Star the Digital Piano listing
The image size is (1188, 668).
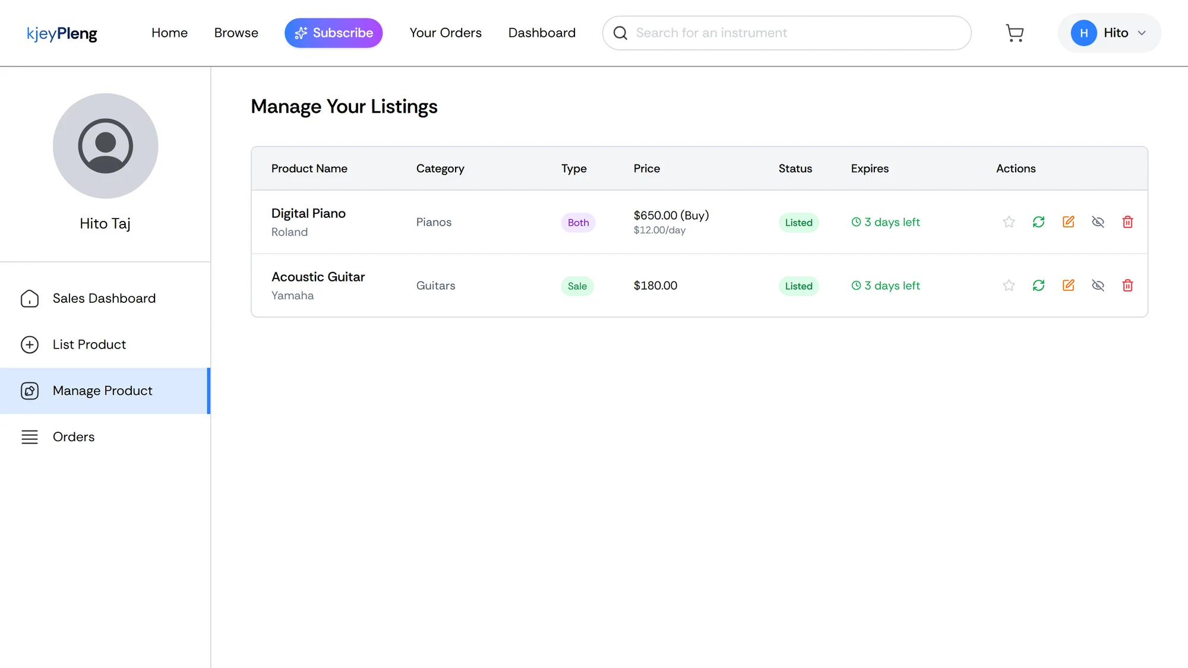[1009, 222]
